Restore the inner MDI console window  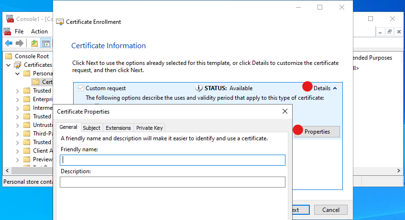pos(390,31)
